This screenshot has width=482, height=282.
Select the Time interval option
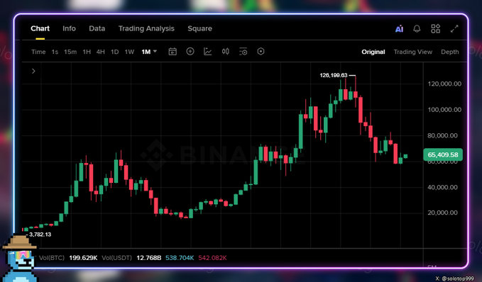[x=38, y=52]
